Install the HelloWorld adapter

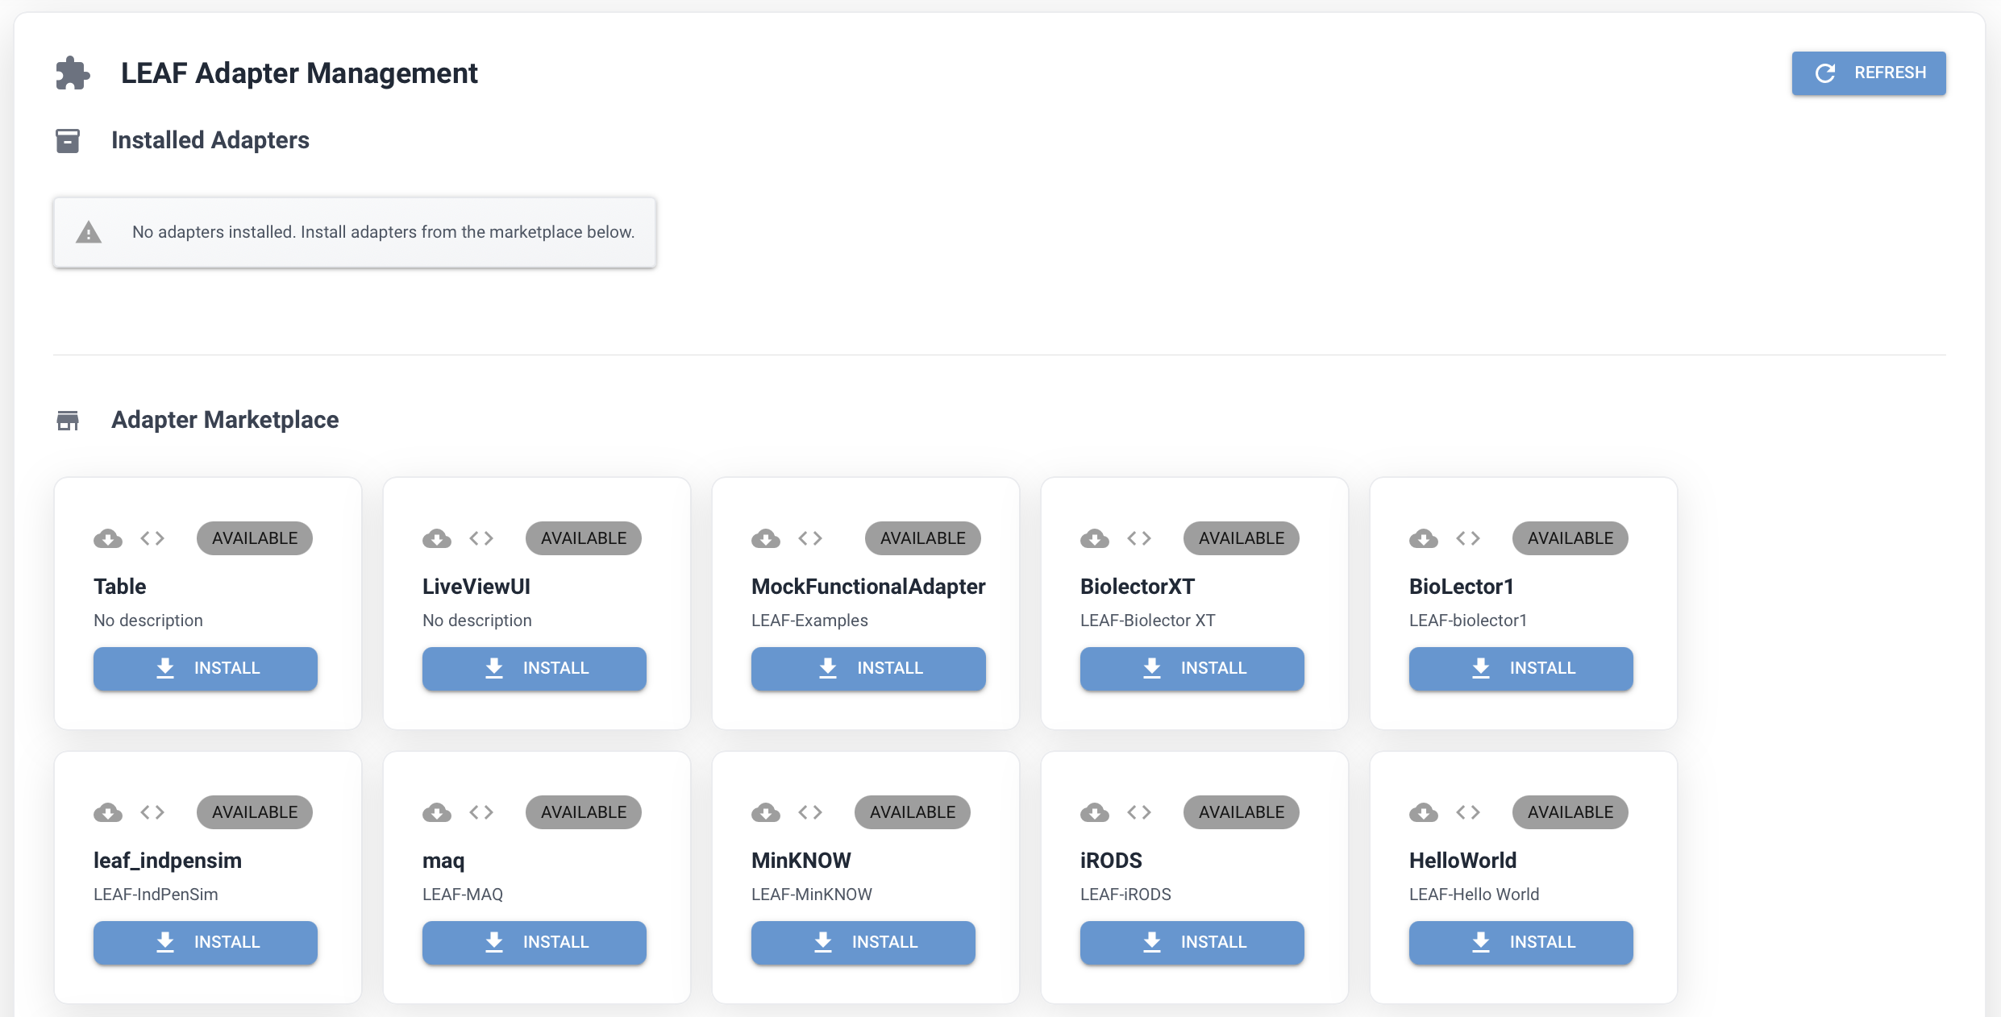pyautogui.click(x=1521, y=942)
